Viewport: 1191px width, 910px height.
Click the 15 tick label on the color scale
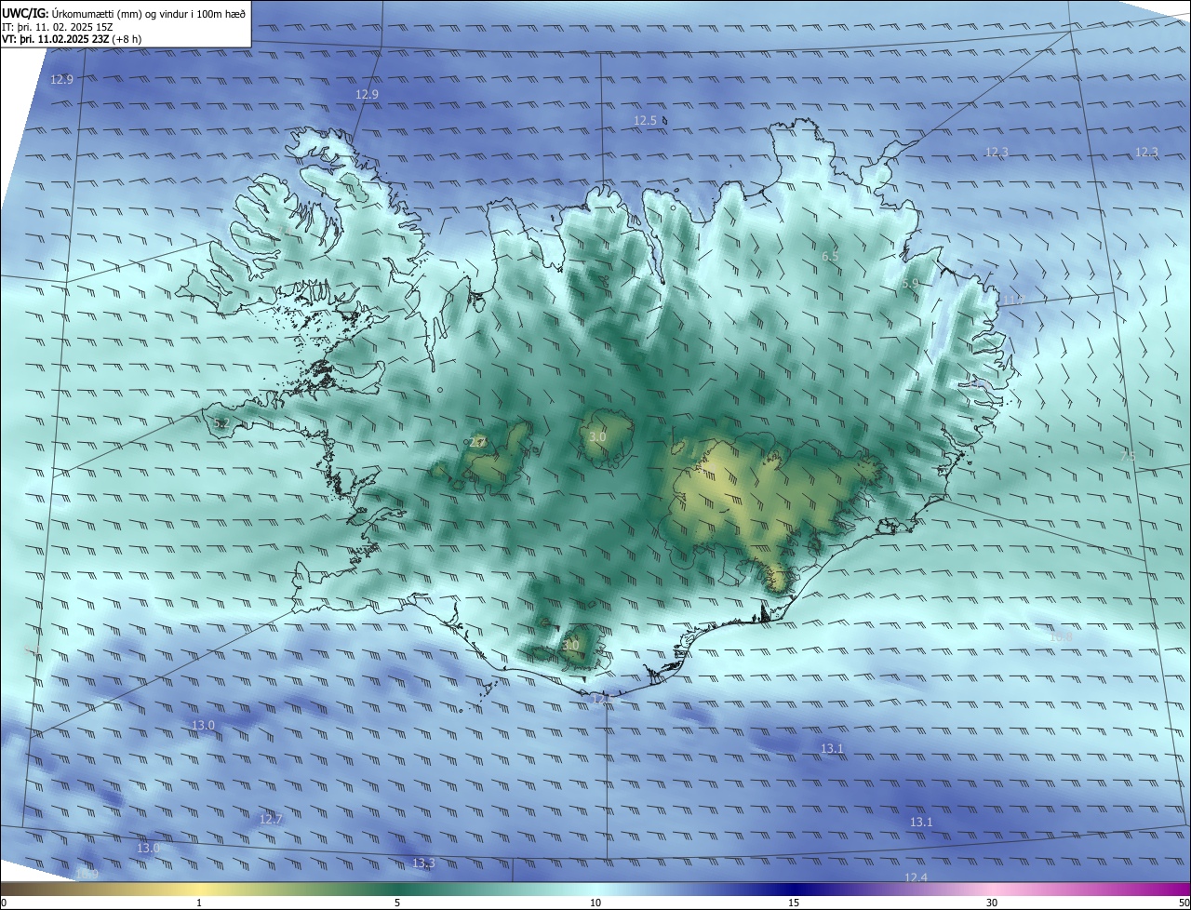pyautogui.click(x=794, y=903)
